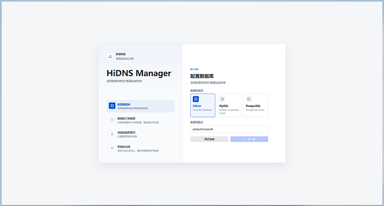Image resolution: width=384 pixels, height=206 pixels.
Task: Go to the 数据库已有数据 wizard step
Action: click(x=140, y=120)
